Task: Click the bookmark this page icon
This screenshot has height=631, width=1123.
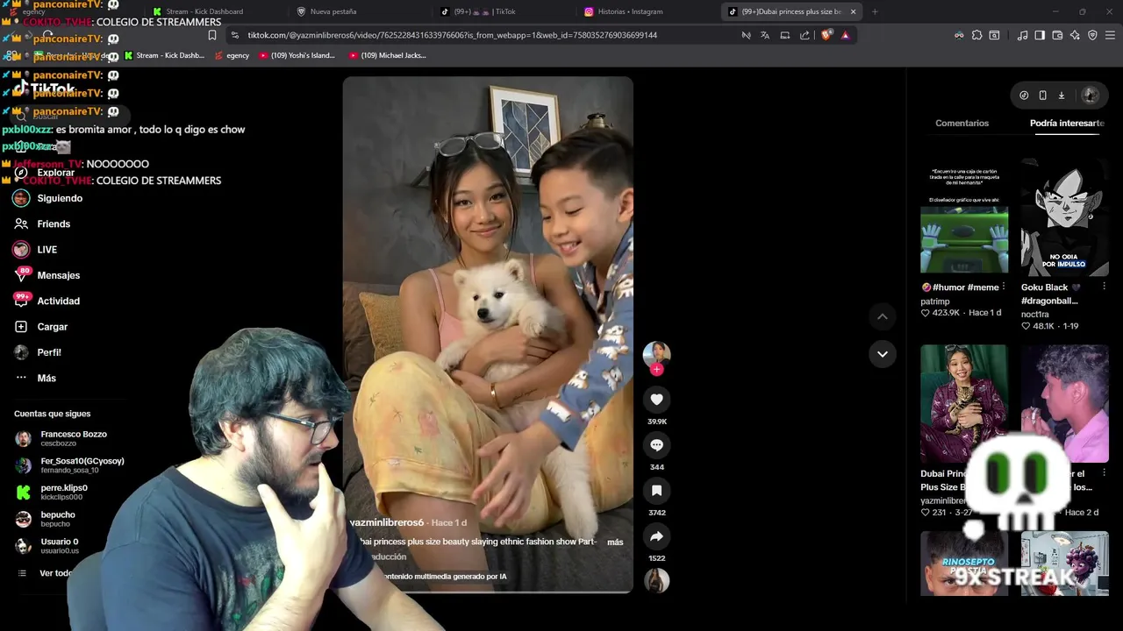Action: (211, 35)
